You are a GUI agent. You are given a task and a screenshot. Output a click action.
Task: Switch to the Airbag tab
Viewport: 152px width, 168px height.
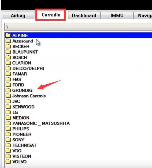(x=18, y=16)
